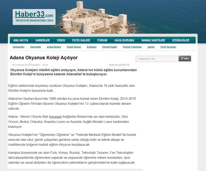Click the Bültenler [6258776] source text
The height and width of the screenshot is (171, 206).
119,65
